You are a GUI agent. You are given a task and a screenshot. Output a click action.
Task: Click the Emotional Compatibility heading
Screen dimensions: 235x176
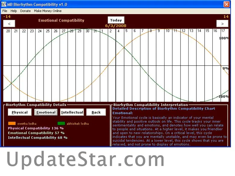point(61,20)
